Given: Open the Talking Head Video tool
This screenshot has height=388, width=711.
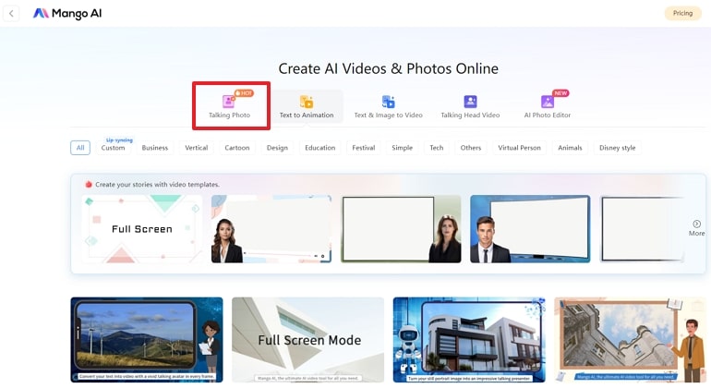Looking at the screenshot, I should 470,106.
